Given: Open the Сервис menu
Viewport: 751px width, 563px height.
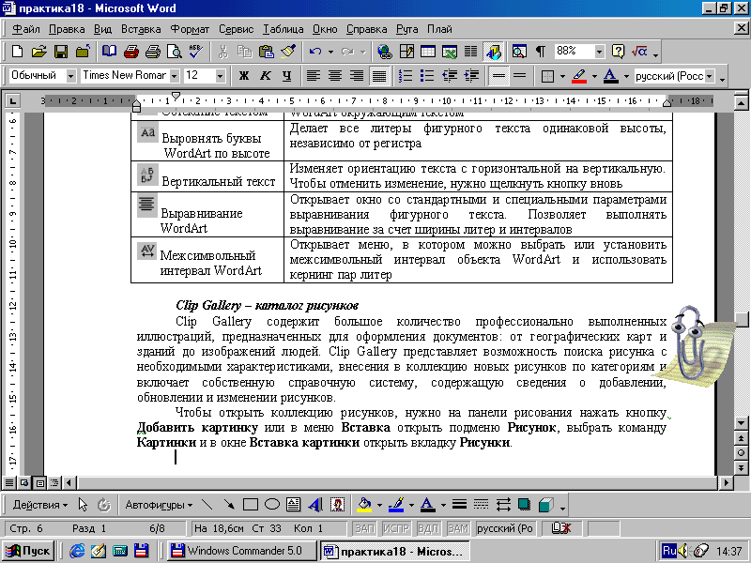Looking at the screenshot, I should tap(237, 29).
